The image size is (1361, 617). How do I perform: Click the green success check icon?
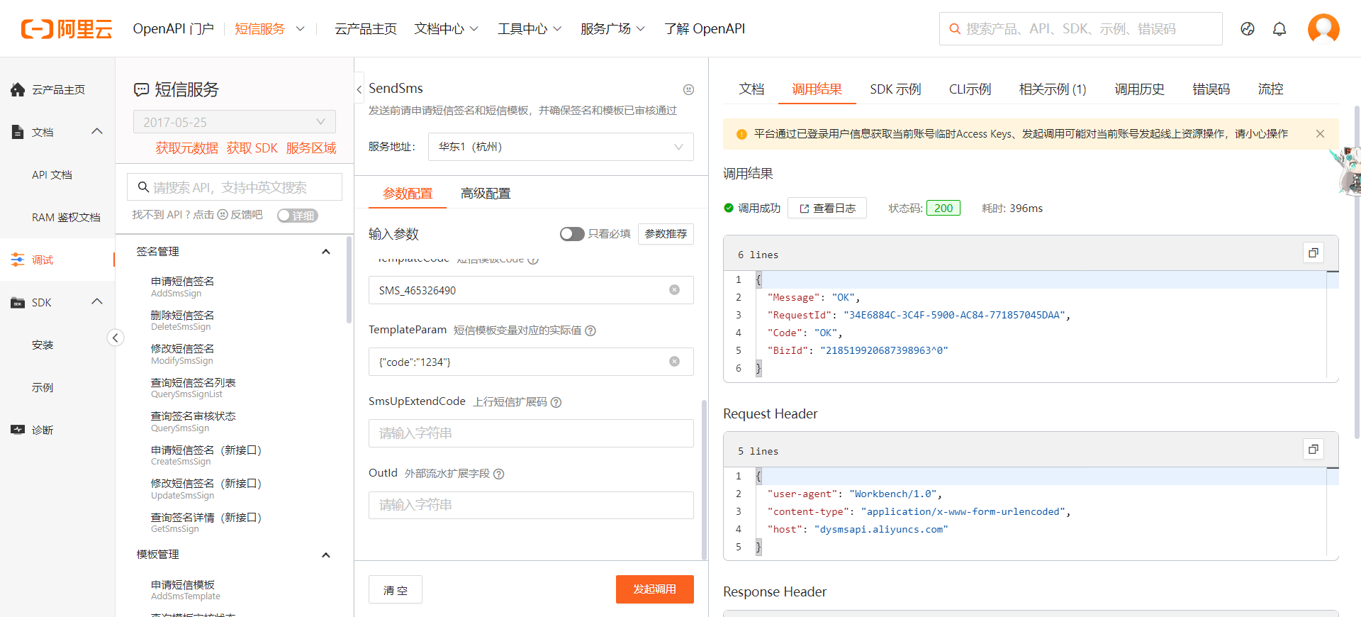729,208
